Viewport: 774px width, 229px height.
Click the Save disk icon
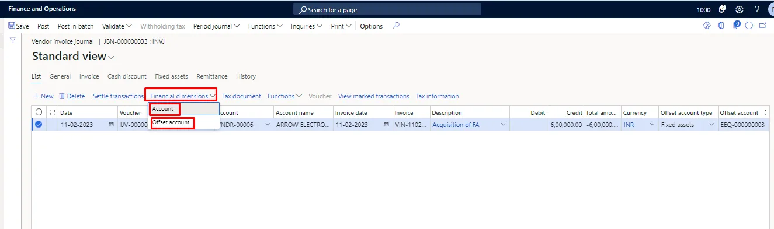pos(11,26)
